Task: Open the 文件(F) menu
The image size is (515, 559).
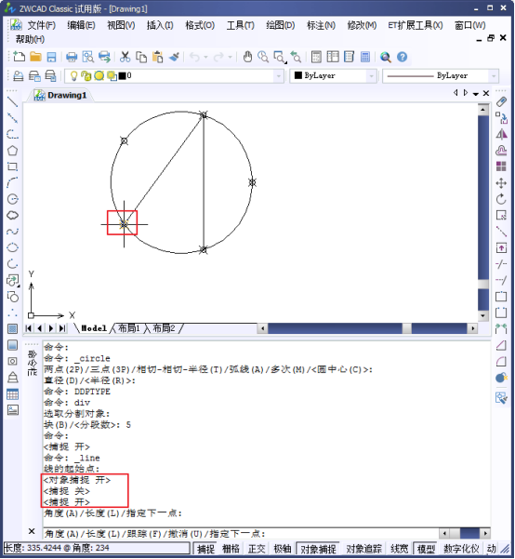Action: click(41, 25)
